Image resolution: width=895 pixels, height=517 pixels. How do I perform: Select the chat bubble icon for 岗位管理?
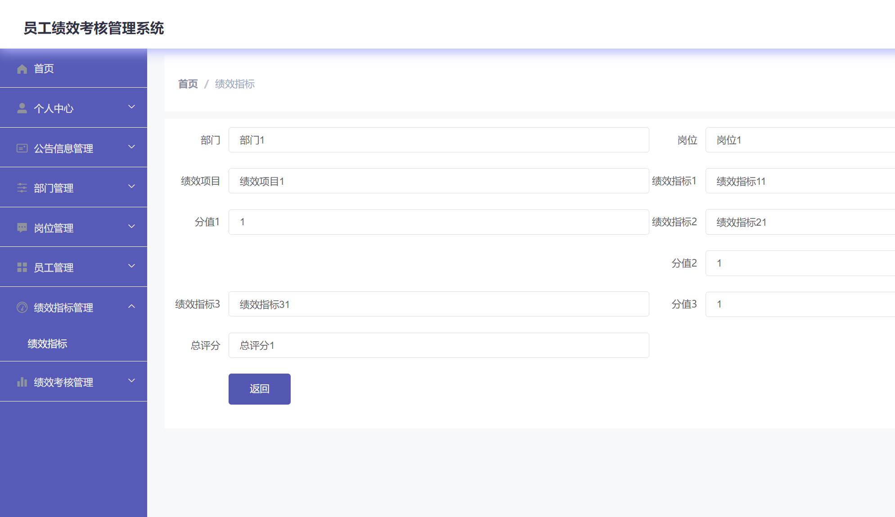pyautogui.click(x=22, y=227)
